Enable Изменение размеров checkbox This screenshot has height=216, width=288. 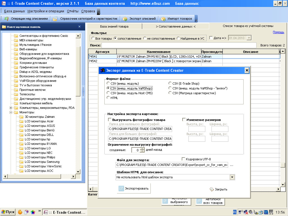[x=184, y=120]
